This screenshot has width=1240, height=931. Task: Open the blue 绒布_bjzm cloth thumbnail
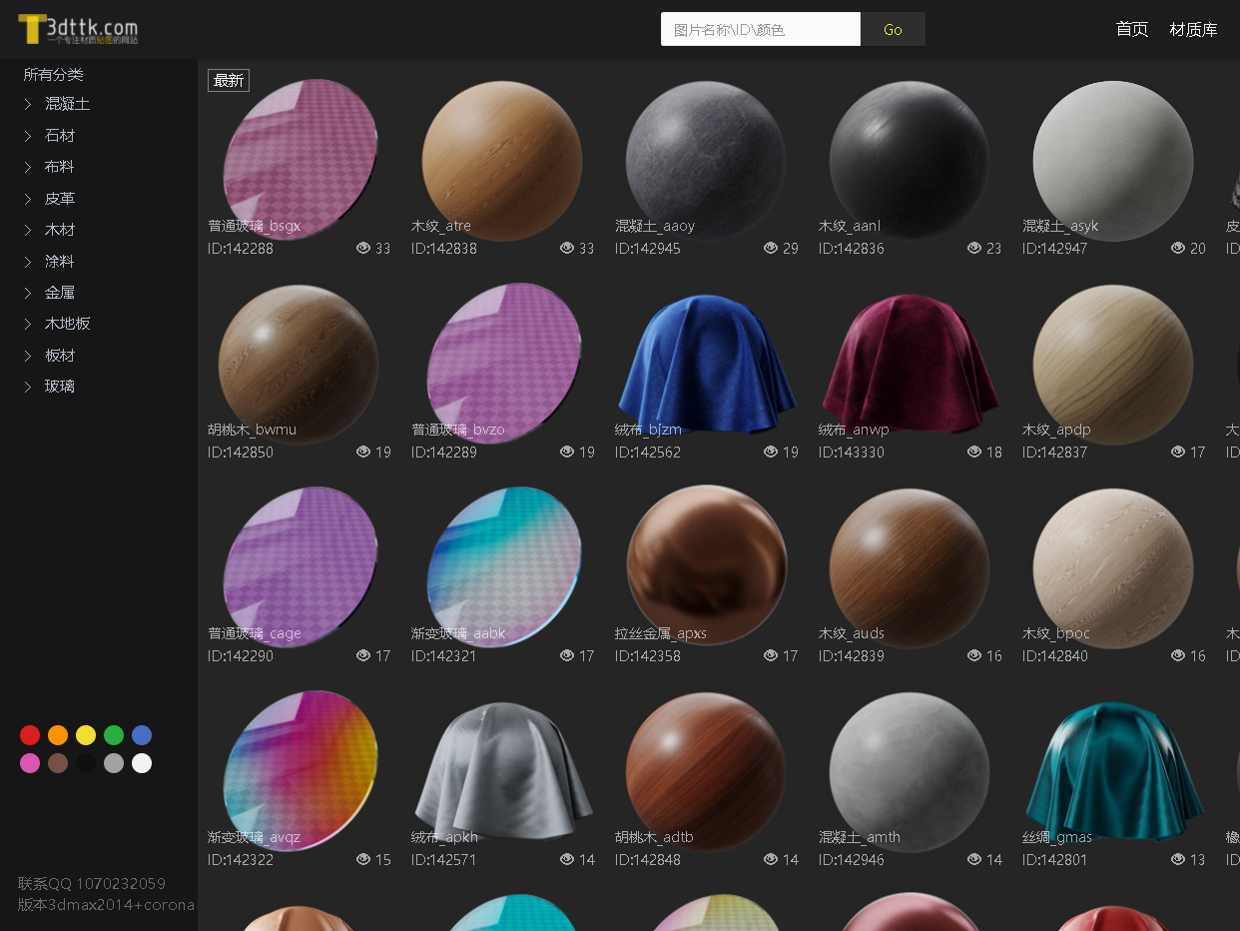click(x=707, y=365)
